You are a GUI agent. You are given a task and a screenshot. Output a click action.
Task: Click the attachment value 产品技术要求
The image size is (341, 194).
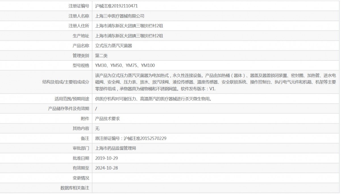click(107, 119)
